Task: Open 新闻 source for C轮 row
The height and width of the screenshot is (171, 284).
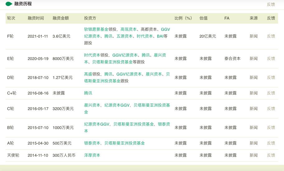Action: (253, 109)
